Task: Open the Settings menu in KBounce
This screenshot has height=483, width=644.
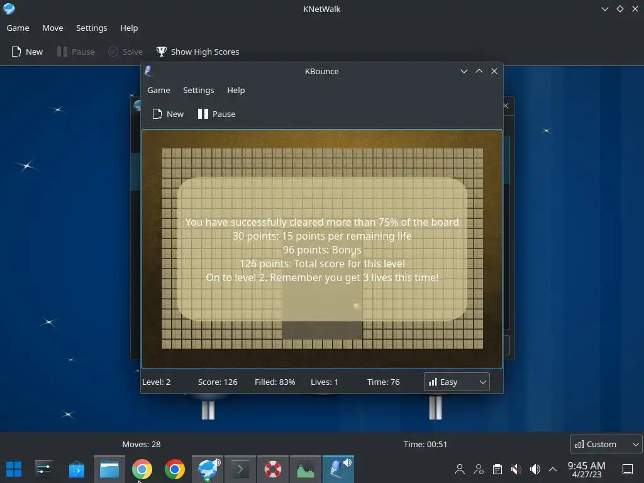Action: (198, 91)
